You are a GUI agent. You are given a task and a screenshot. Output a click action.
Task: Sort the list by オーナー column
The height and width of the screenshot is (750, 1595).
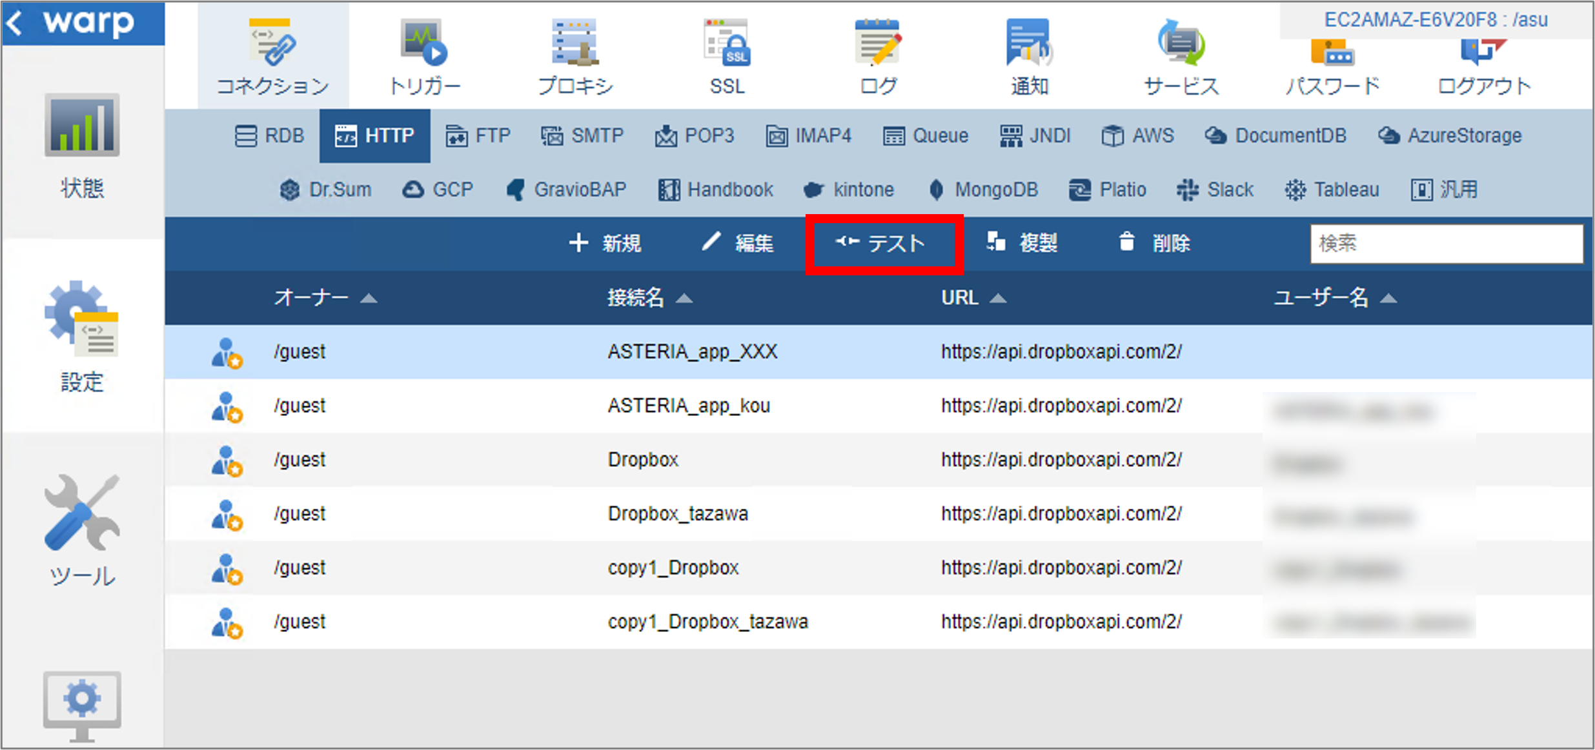(x=325, y=297)
